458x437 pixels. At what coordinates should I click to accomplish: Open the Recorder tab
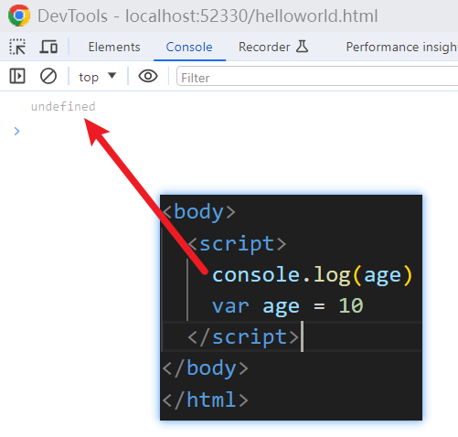(264, 47)
